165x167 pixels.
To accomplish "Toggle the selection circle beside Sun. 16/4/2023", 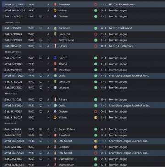I will [x=4, y=147].
